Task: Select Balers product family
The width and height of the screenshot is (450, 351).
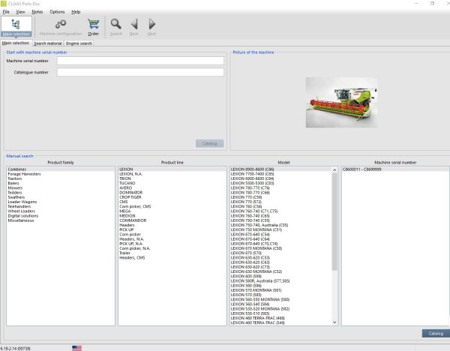Action: (x=61, y=183)
